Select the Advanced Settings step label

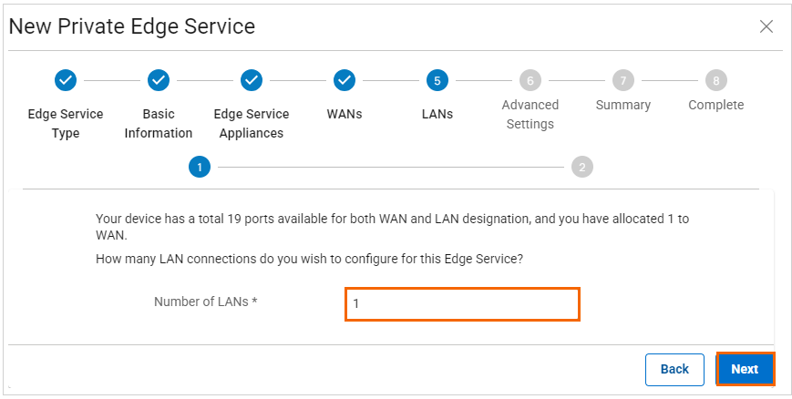pyautogui.click(x=530, y=115)
